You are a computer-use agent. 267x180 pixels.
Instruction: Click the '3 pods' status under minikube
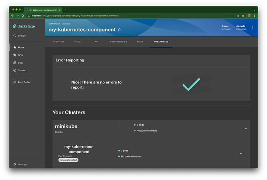tap(140, 125)
